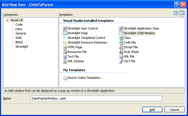Click the Style Sheet template icon
Image resolution: width=188 pixels, height=116 pixels.
(x=121, y=52)
